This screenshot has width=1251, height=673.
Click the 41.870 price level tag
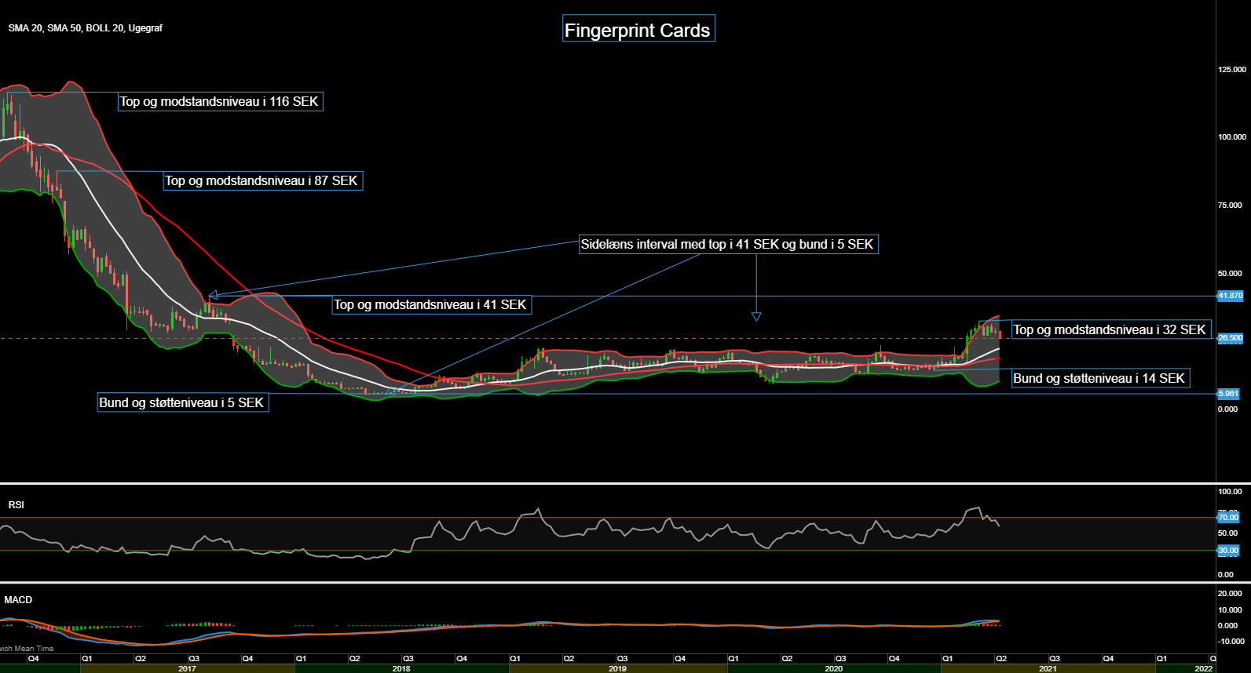(x=1230, y=296)
